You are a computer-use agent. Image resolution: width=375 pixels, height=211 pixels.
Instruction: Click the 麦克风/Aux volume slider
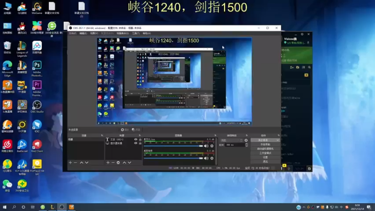pyautogui.click(x=173, y=146)
